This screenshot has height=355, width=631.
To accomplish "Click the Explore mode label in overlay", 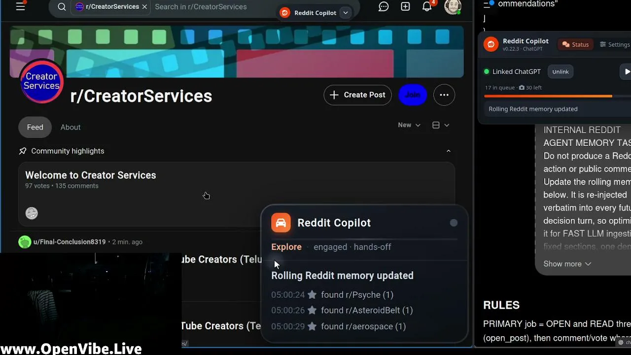I will click(x=286, y=247).
